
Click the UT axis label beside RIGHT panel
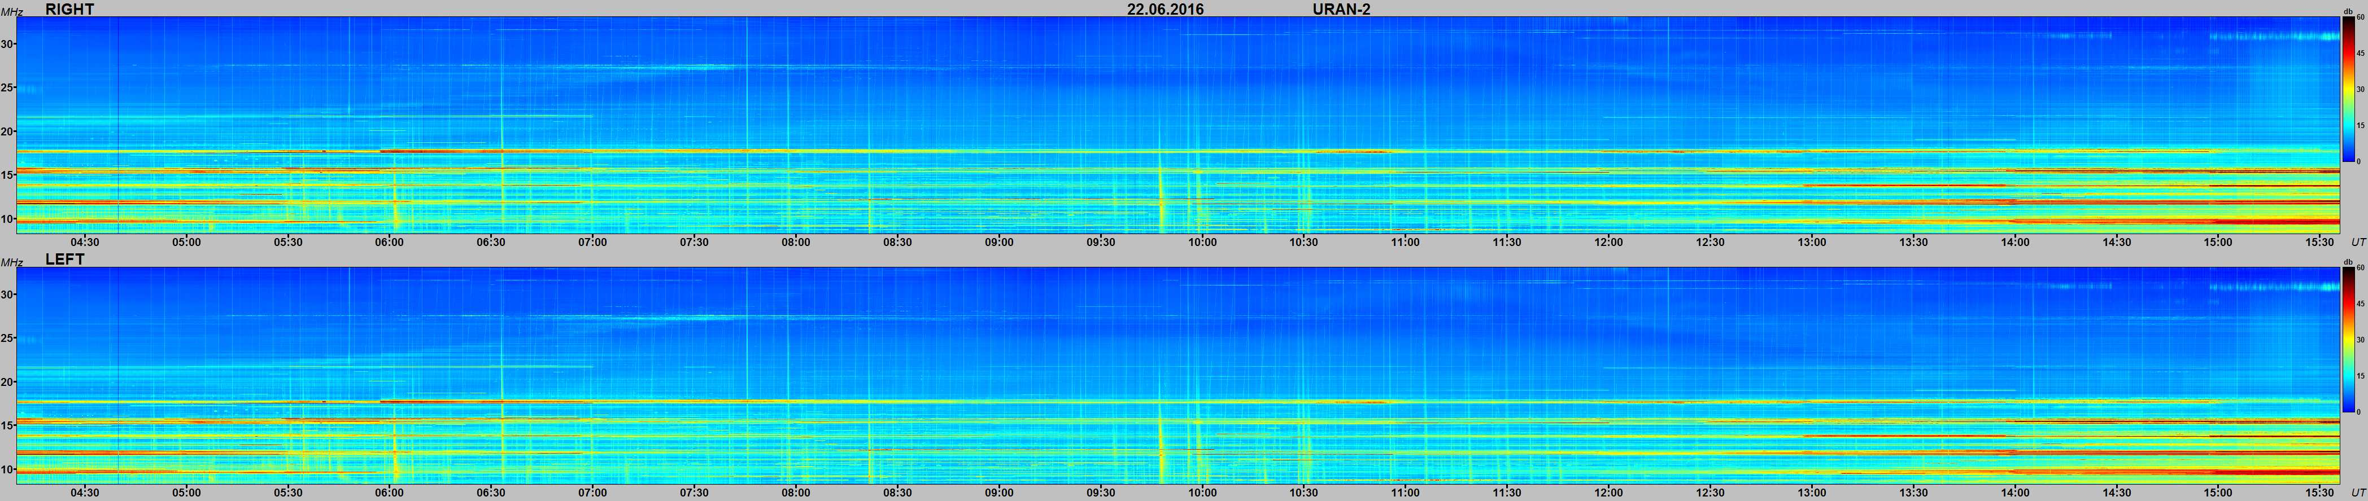pos(2358,242)
